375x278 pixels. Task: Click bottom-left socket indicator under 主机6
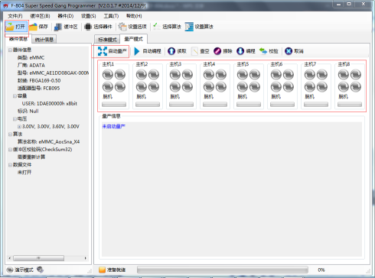(276, 87)
